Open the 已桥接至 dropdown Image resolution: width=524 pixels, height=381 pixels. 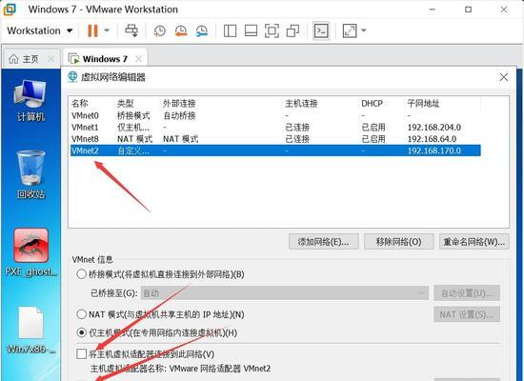(x=285, y=293)
